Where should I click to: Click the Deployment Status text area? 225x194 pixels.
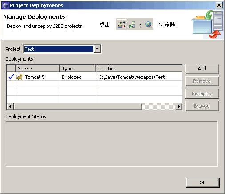point(112,144)
